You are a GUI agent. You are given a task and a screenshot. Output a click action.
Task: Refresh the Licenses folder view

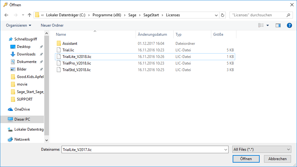[223, 15]
